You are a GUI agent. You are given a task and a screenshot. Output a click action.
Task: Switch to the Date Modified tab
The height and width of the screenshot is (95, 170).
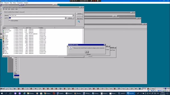pos(15,12)
